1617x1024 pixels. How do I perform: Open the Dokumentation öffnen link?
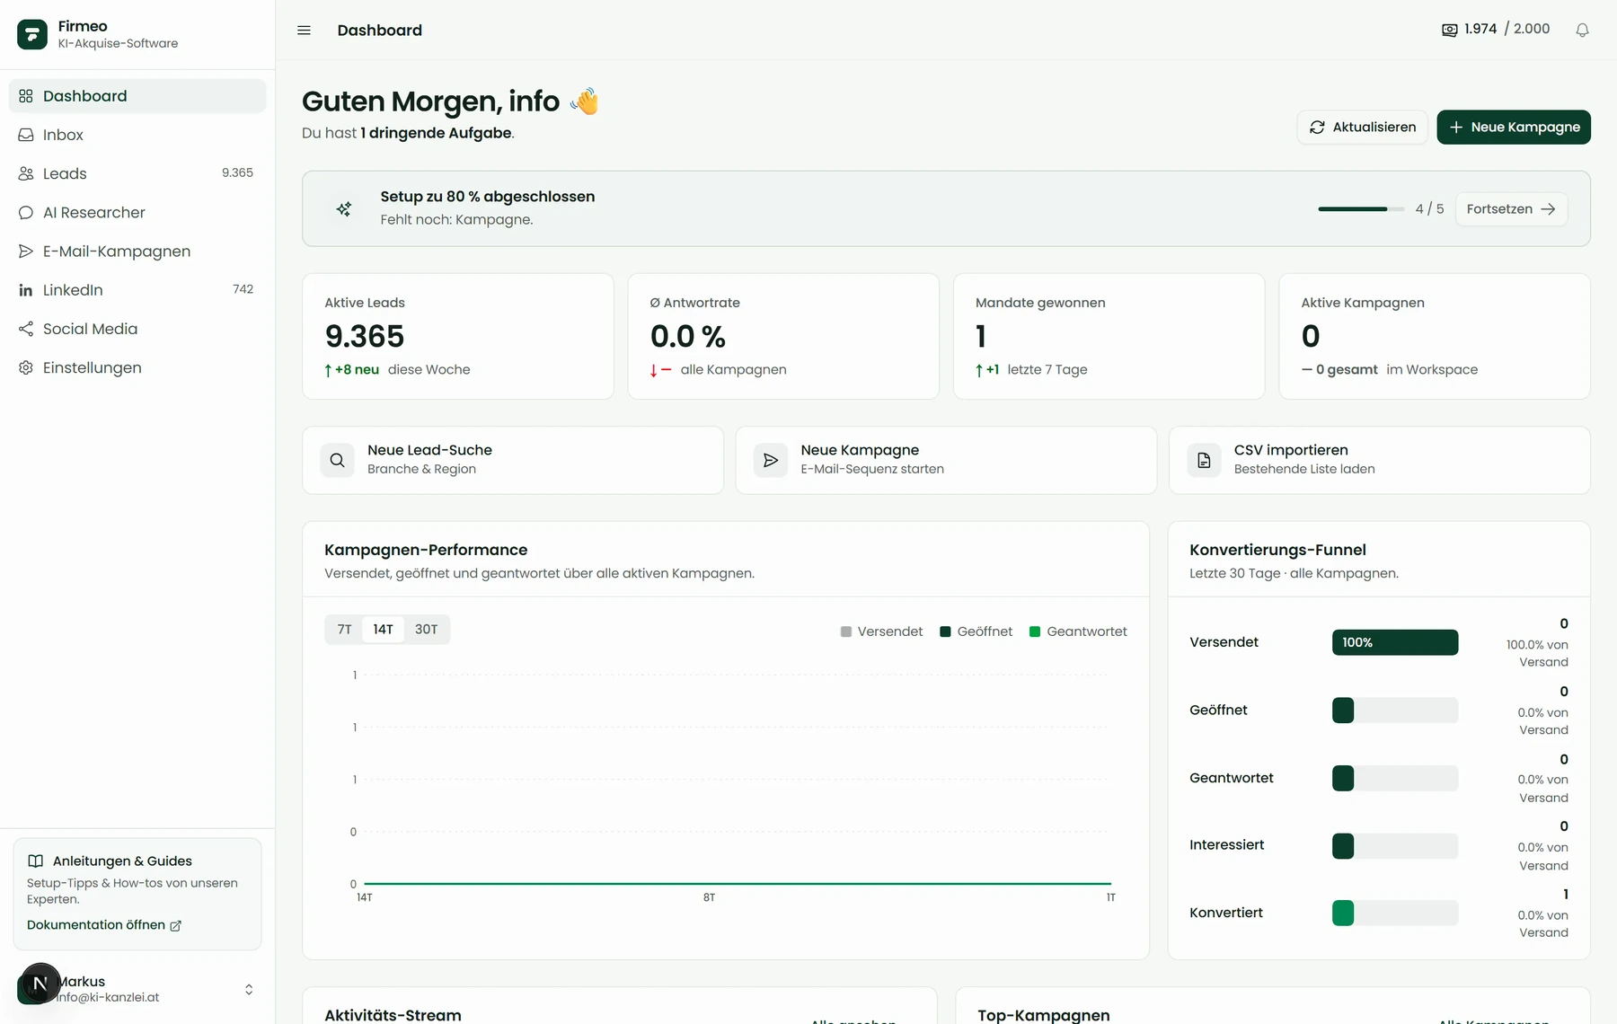[104, 925]
